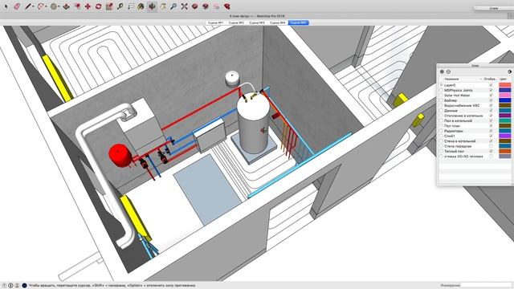Click the help question mark status icon
The width and height of the screenshot is (514, 289).
tap(4, 286)
